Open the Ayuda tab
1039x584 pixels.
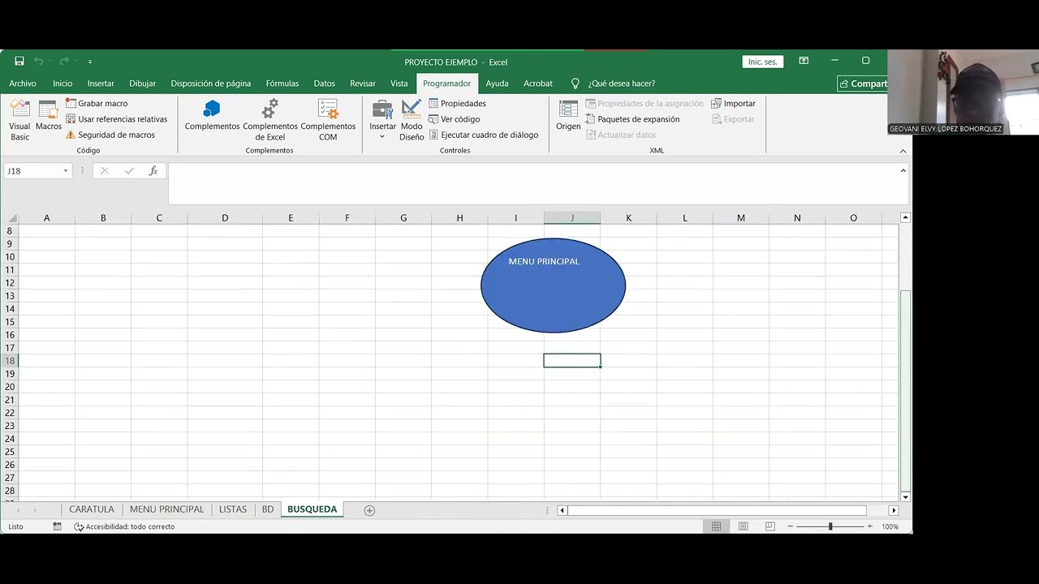[497, 84]
